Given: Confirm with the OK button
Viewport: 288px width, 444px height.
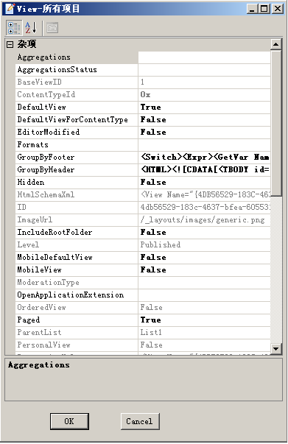Looking at the screenshot, I should 69,422.
